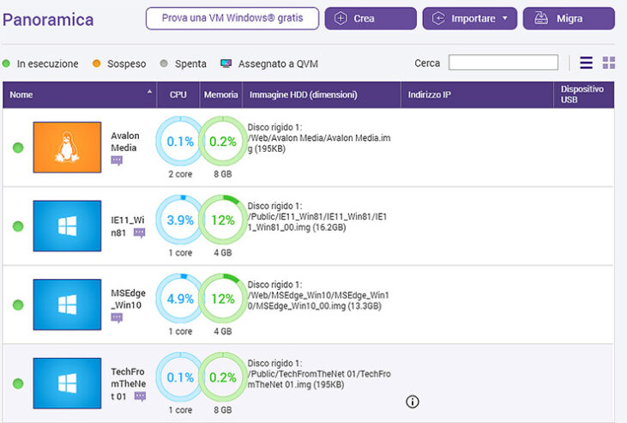Image resolution: width=627 pixels, height=423 pixels.
Task: Click Prova una VM Windows gratis
Action: [x=232, y=19]
